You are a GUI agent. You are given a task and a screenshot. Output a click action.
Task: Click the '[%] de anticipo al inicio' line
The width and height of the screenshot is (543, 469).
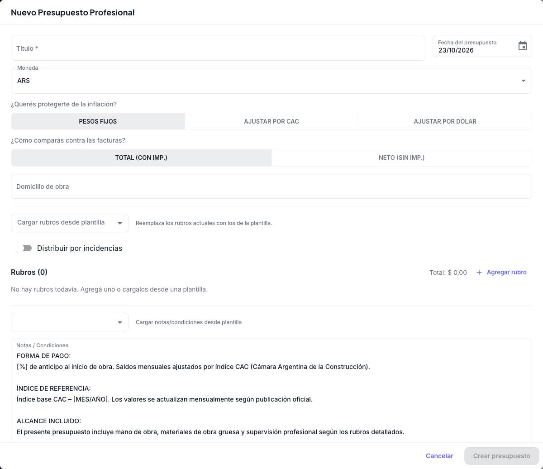pos(193,367)
